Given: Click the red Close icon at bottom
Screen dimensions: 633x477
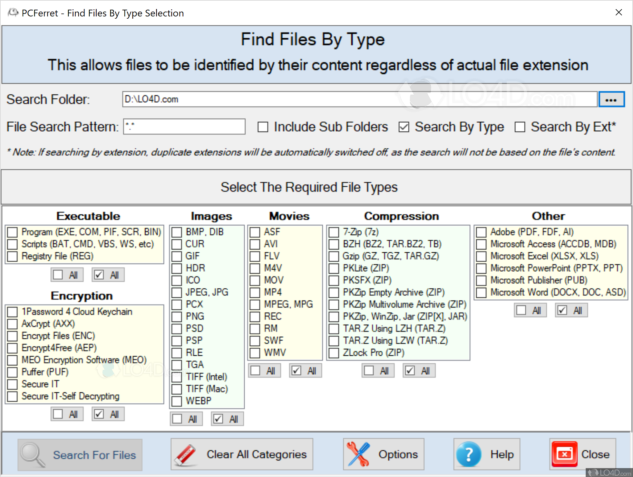Looking at the screenshot, I should [x=564, y=454].
